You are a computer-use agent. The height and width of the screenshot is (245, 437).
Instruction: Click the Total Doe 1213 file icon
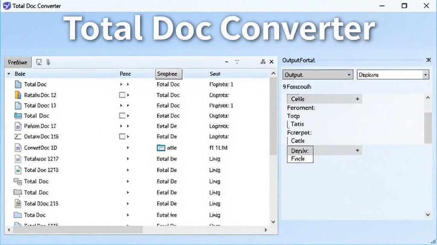(18, 170)
